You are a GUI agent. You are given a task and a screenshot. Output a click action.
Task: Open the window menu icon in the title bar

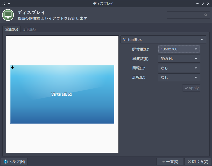(4, 4)
